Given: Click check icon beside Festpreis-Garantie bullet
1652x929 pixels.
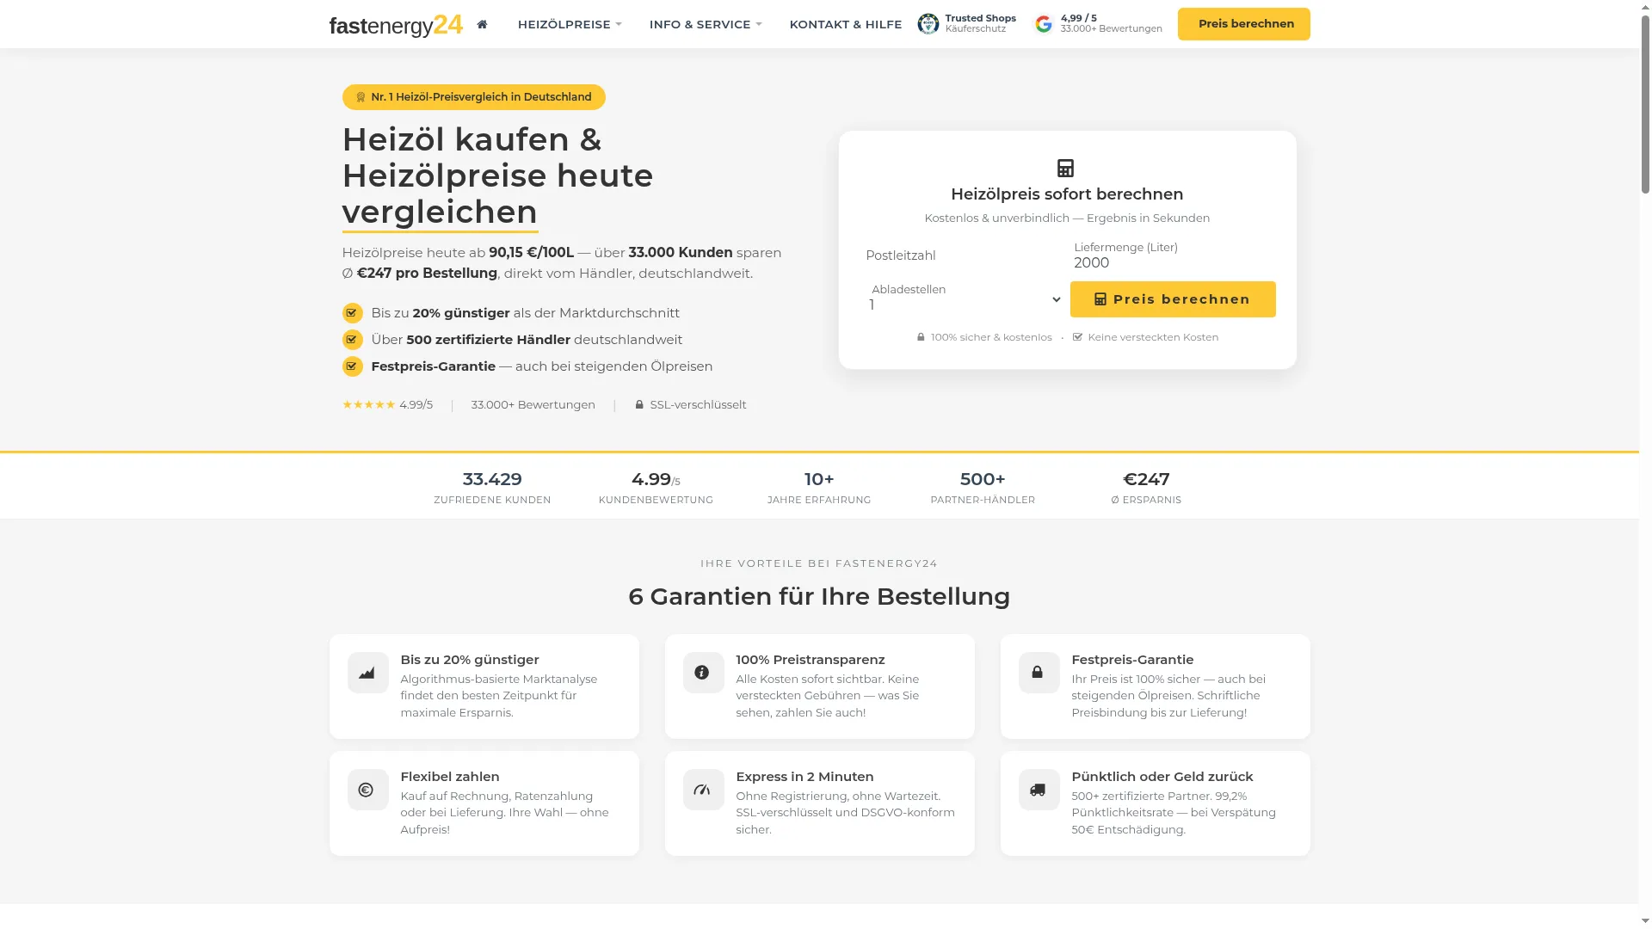Looking at the screenshot, I should point(352,366).
